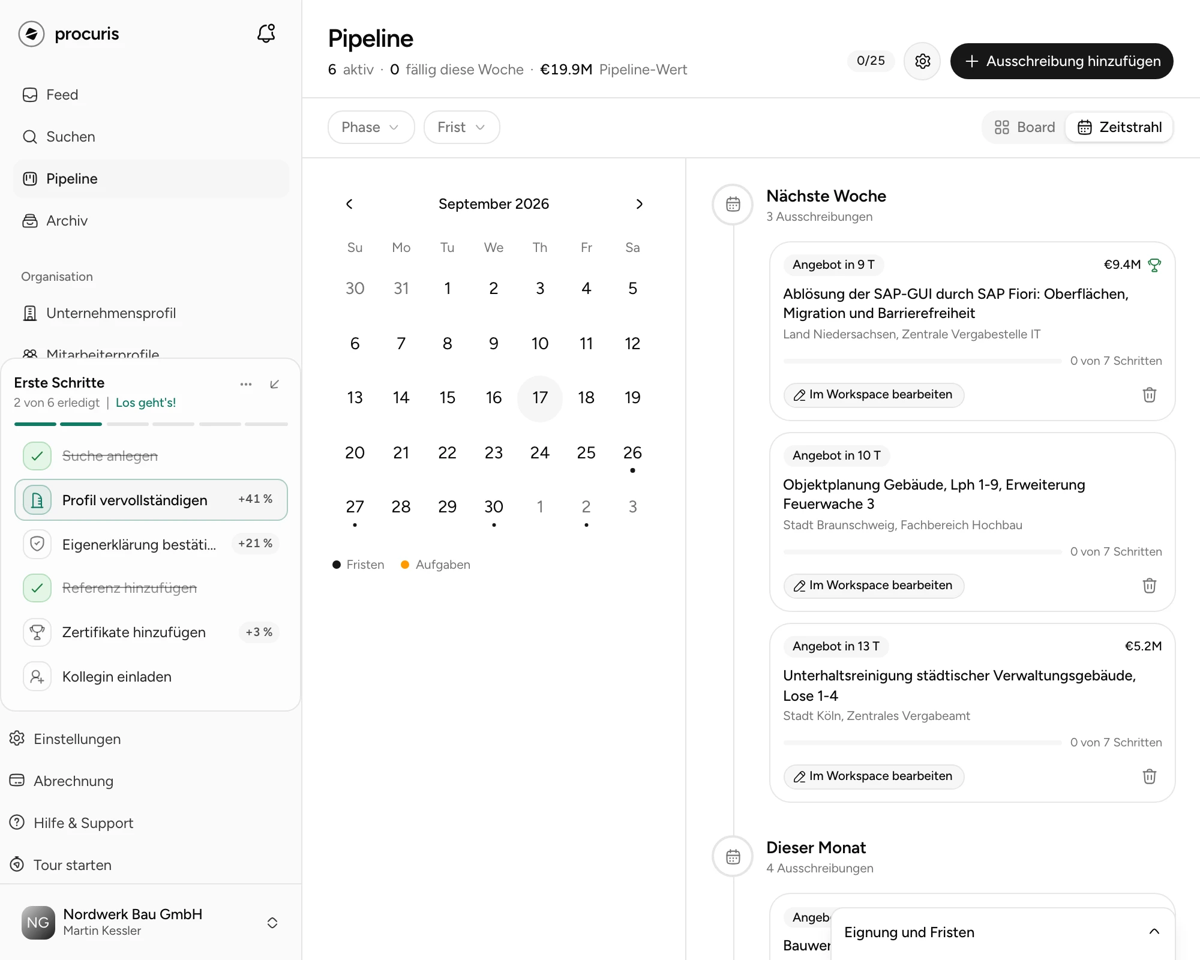This screenshot has width=1200, height=960.
Task: Open the Frist filter dropdown
Action: pyautogui.click(x=461, y=127)
